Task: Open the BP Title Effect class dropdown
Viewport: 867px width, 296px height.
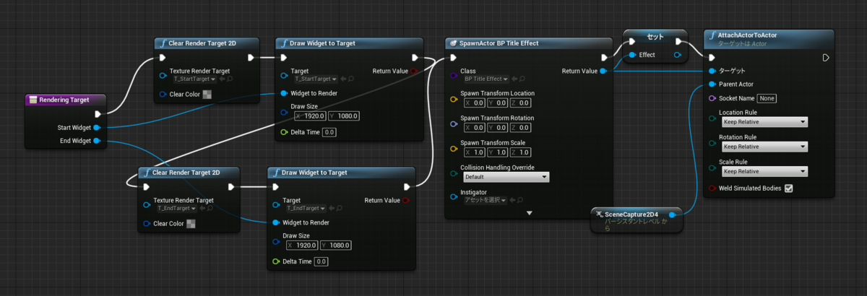Action: (486, 79)
